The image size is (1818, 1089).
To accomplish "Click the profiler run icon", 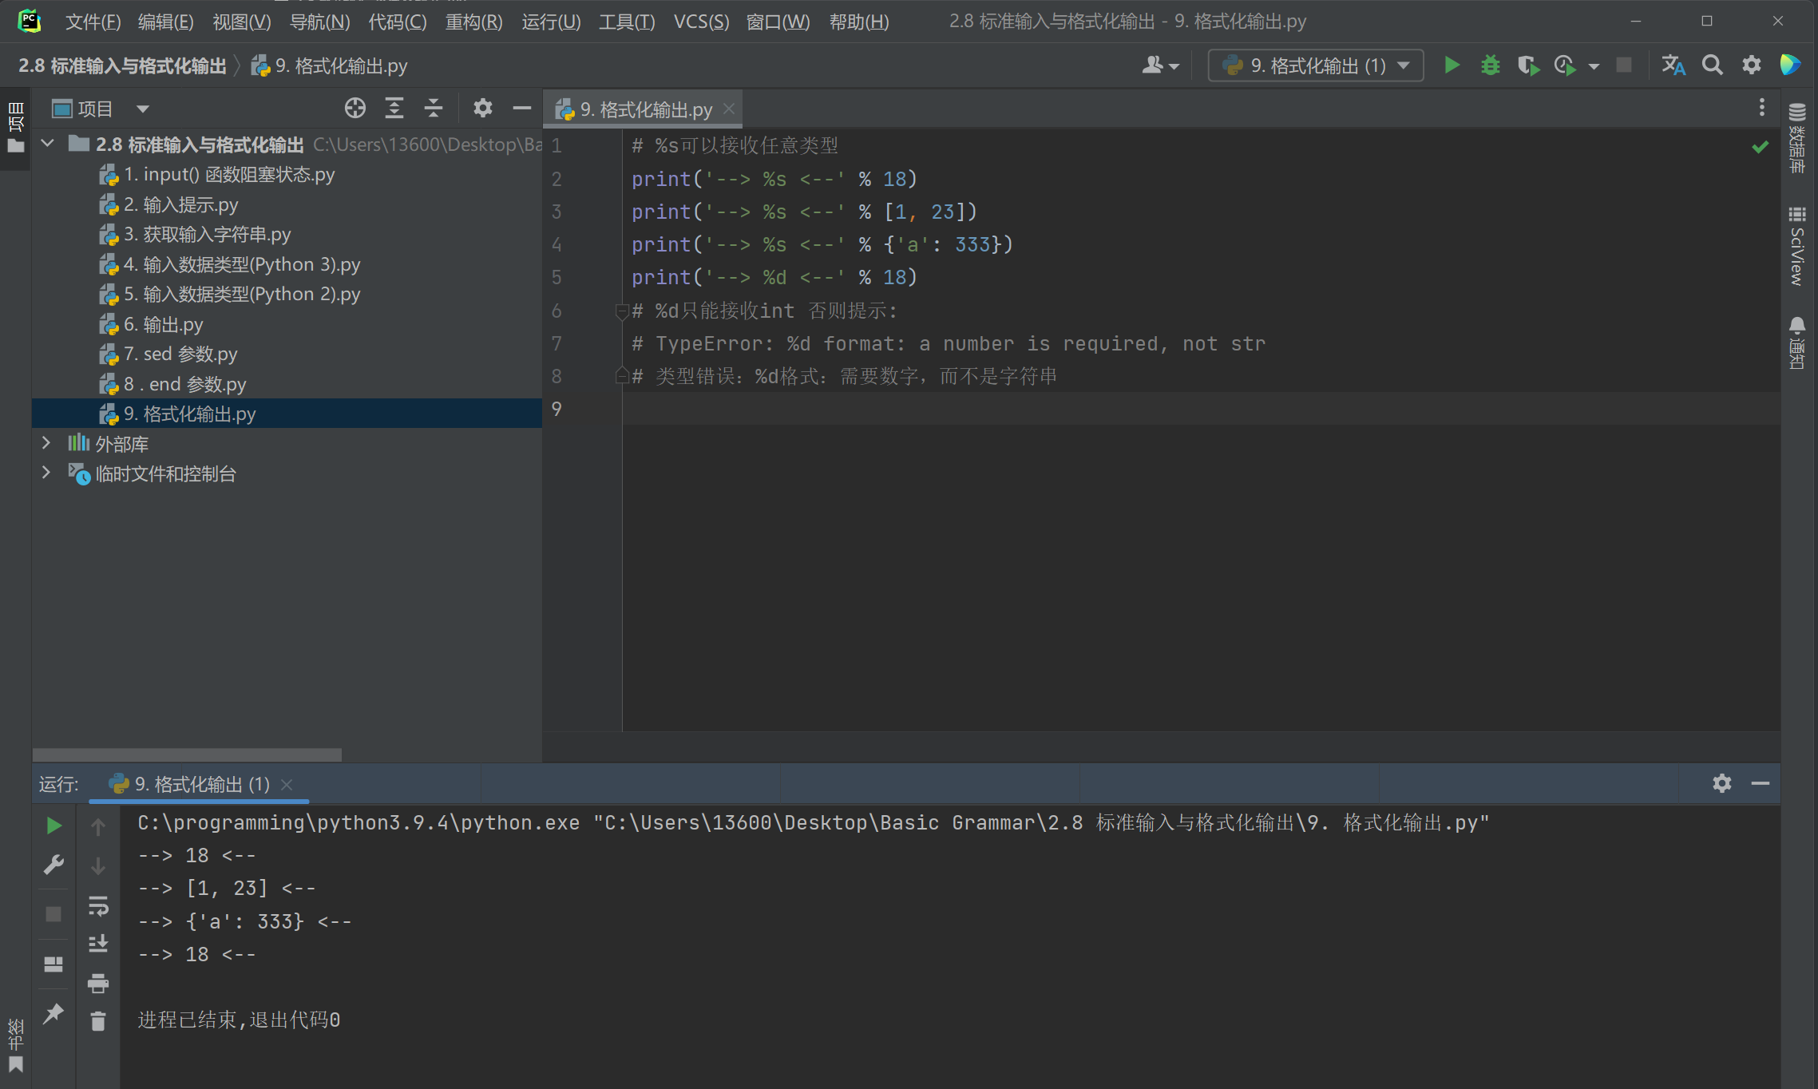I will tap(1565, 65).
